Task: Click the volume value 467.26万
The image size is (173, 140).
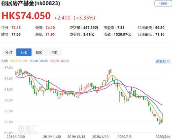Action: pos(91,28)
